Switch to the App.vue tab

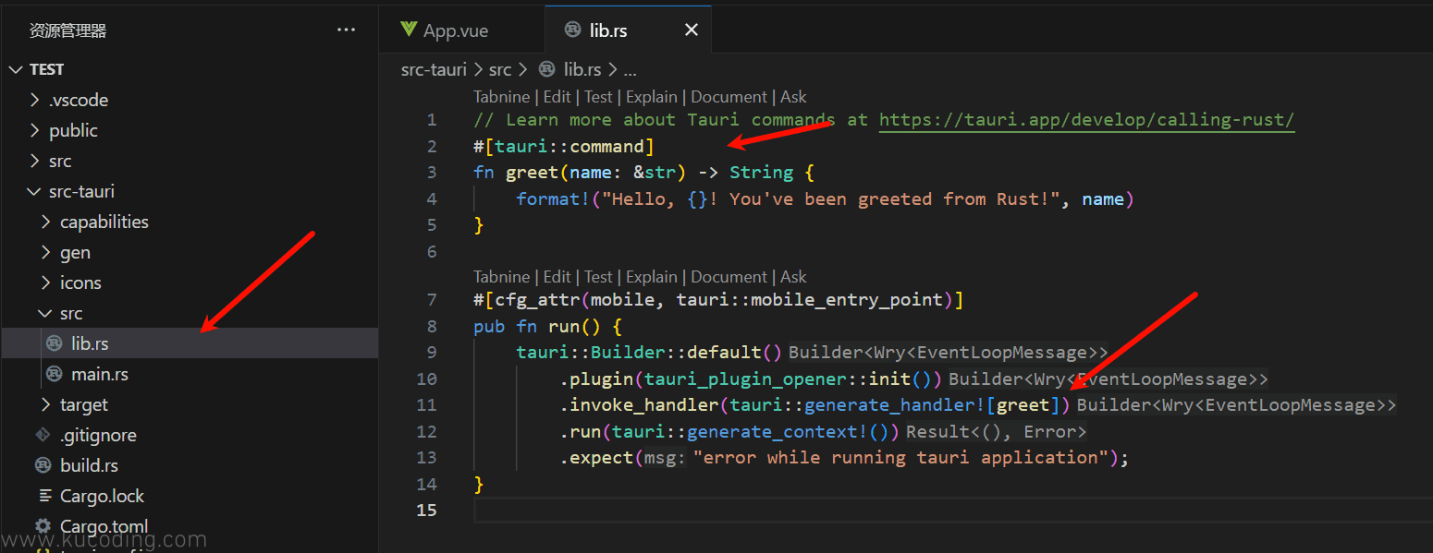coord(461,30)
